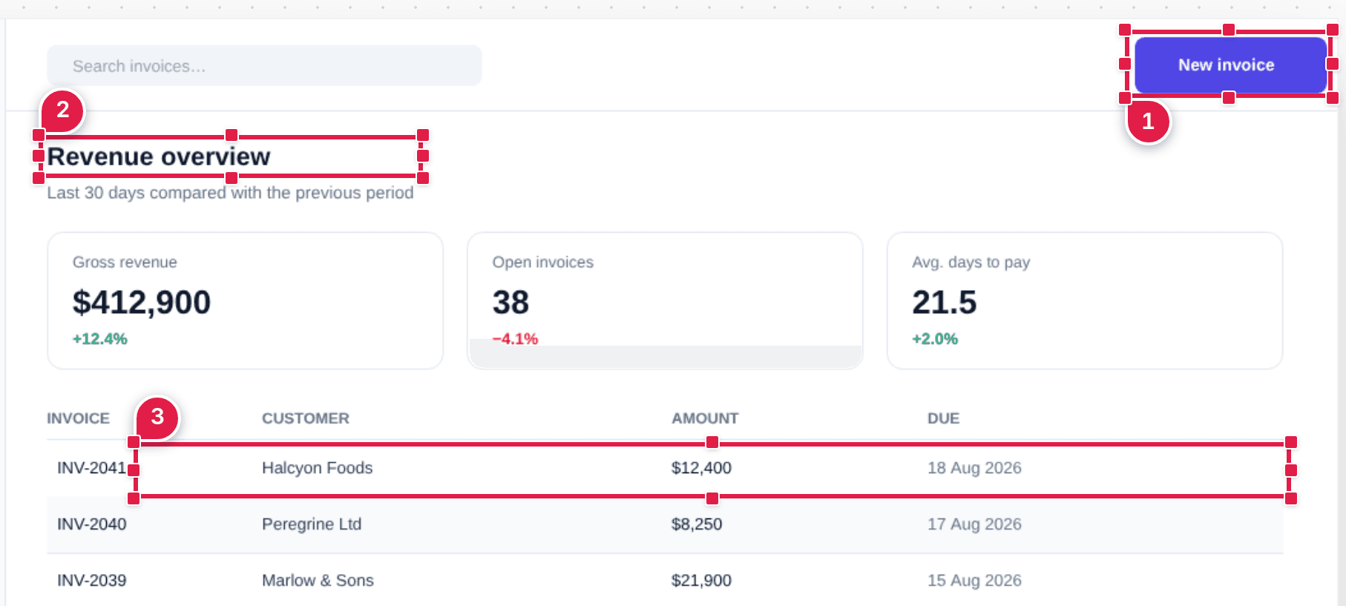Sort by the AMOUNT column header
The image size is (1346, 606).
(x=705, y=418)
